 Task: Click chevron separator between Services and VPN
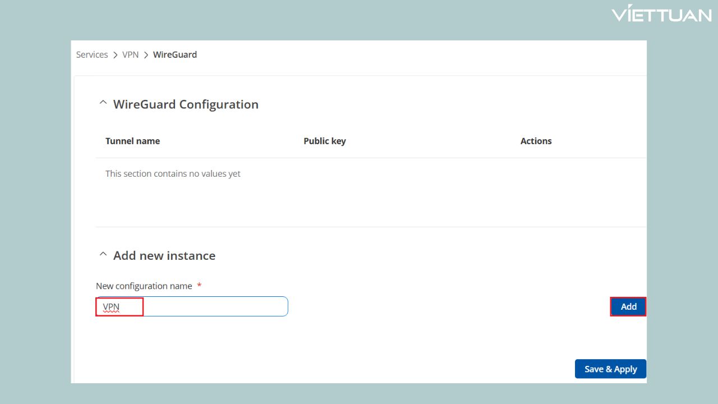(x=115, y=55)
